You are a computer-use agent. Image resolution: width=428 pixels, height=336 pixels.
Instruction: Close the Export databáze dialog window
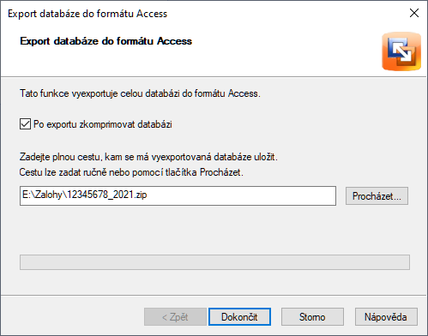(414, 13)
